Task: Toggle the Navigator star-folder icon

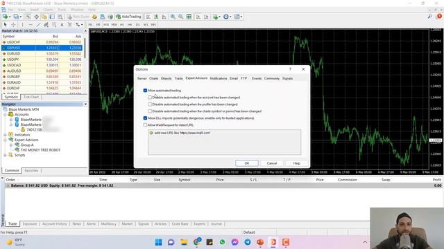Action: click(44, 17)
